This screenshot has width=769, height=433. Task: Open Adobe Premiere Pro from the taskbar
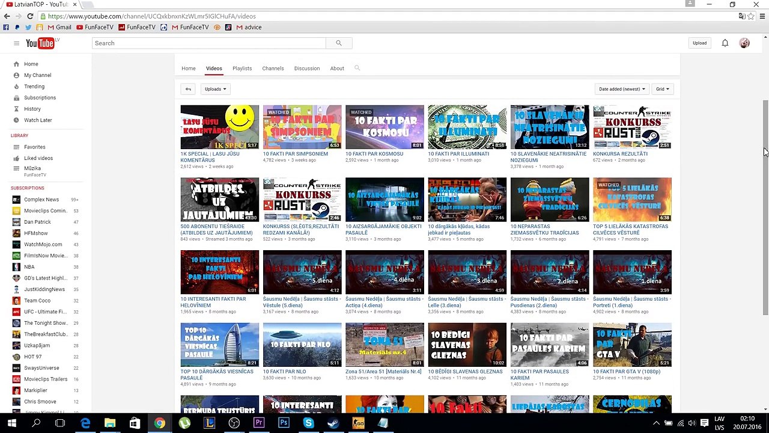tap(259, 423)
